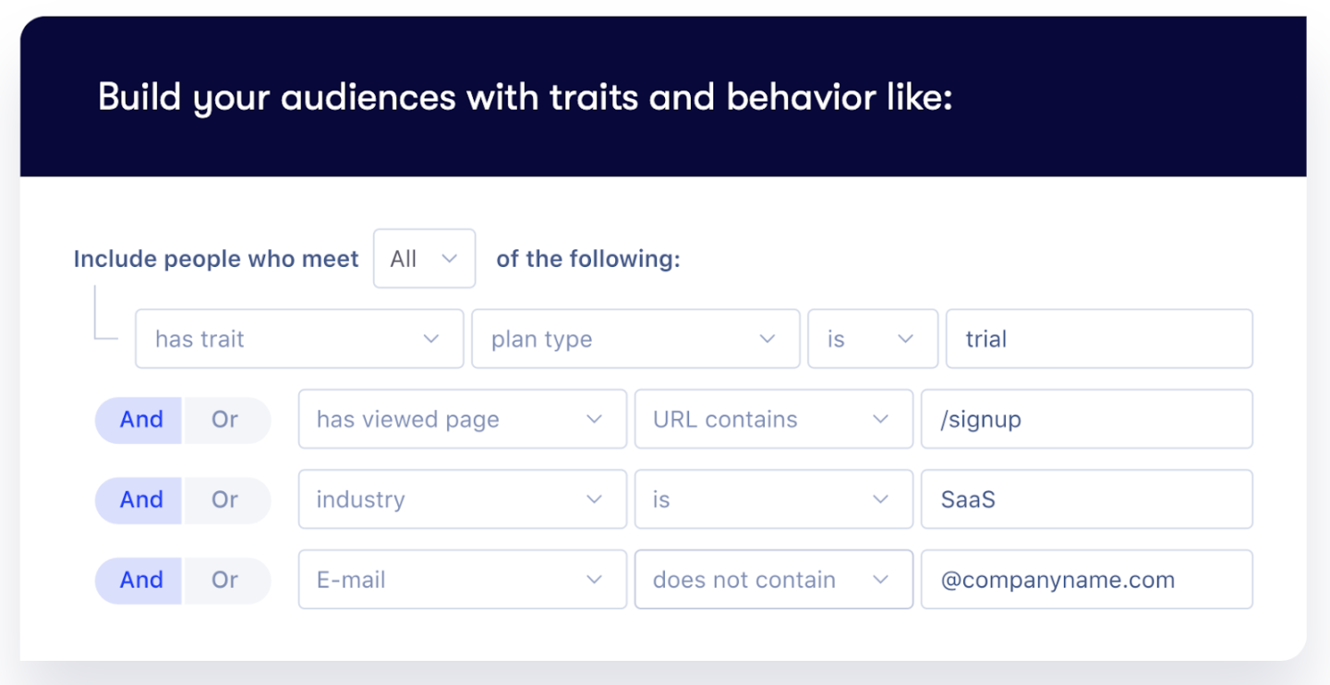Select "And" on the /signup row
1330x685 pixels.
pos(140,419)
